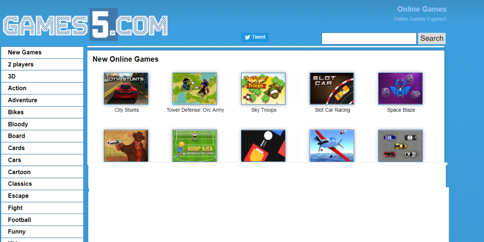
Task: Select the Space Blaze game thumbnail
Action: (400, 89)
